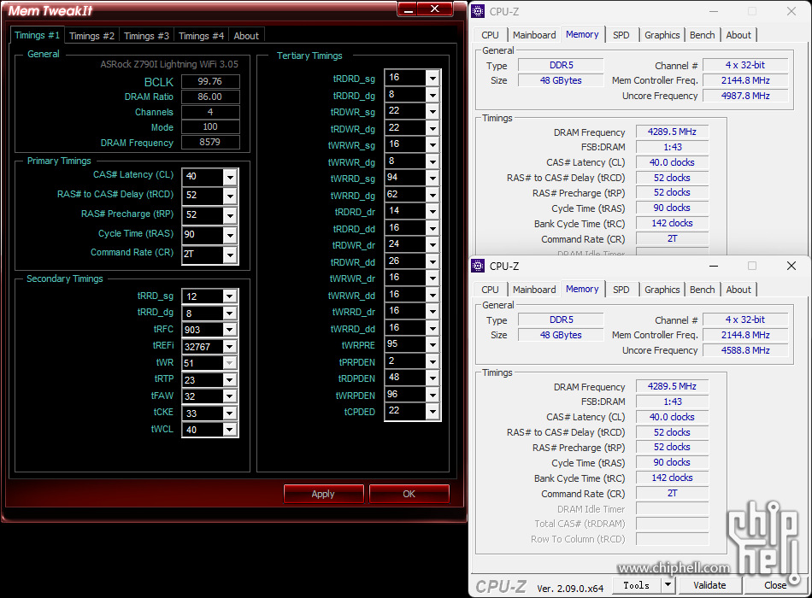
Task: Click the BCLK value field 99.76
Action: [x=210, y=82]
